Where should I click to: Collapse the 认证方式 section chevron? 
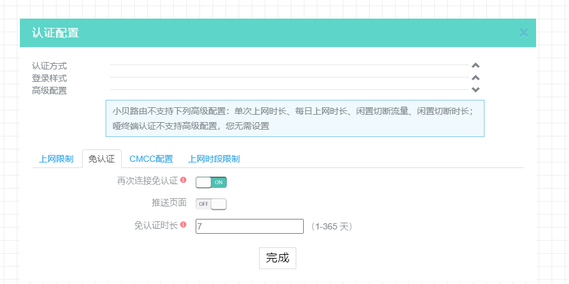click(475, 65)
